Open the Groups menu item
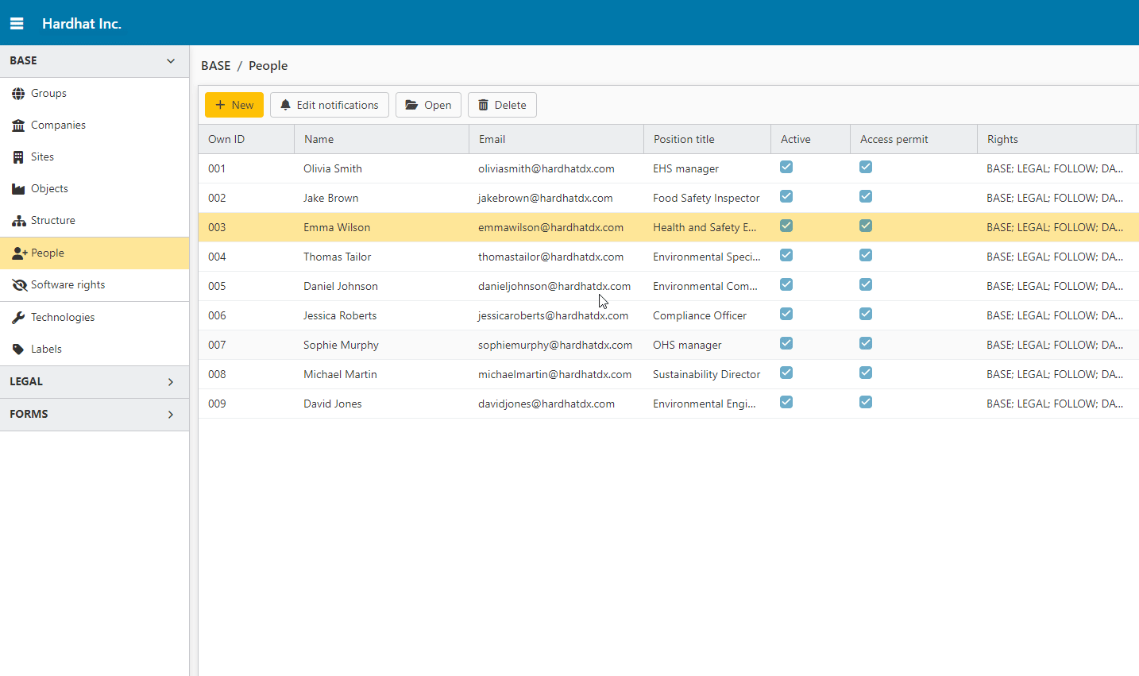This screenshot has height=676, width=1139. pos(95,94)
